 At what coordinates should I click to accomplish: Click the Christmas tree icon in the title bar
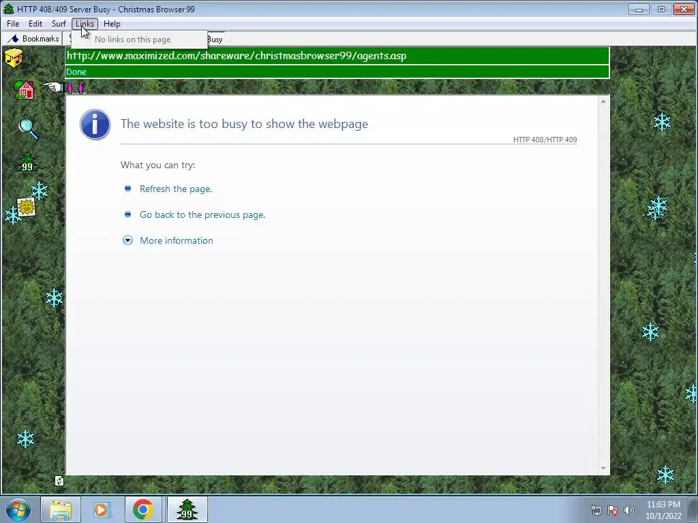[x=8, y=9]
